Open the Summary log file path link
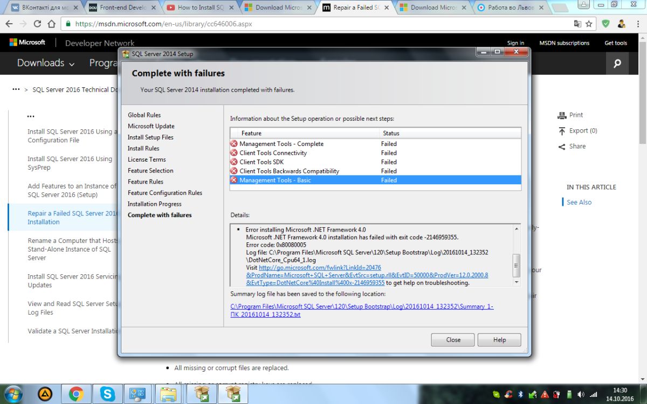This screenshot has width=647, height=404. point(362,310)
